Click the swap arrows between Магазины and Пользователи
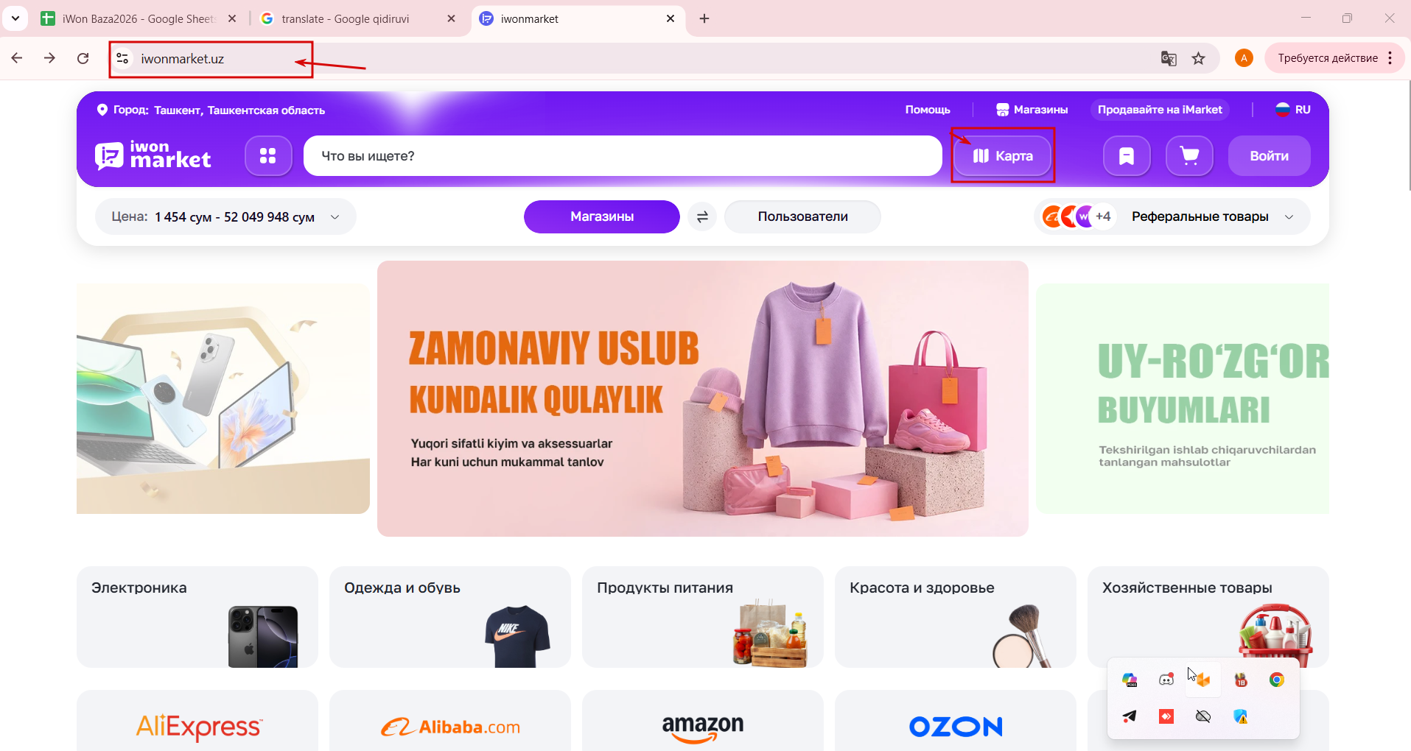Viewport: 1411px width, 751px height. [x=702, y=216]
